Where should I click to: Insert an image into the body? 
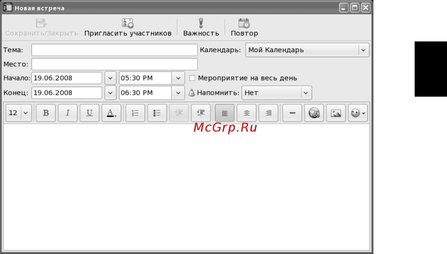click(336, 113)
